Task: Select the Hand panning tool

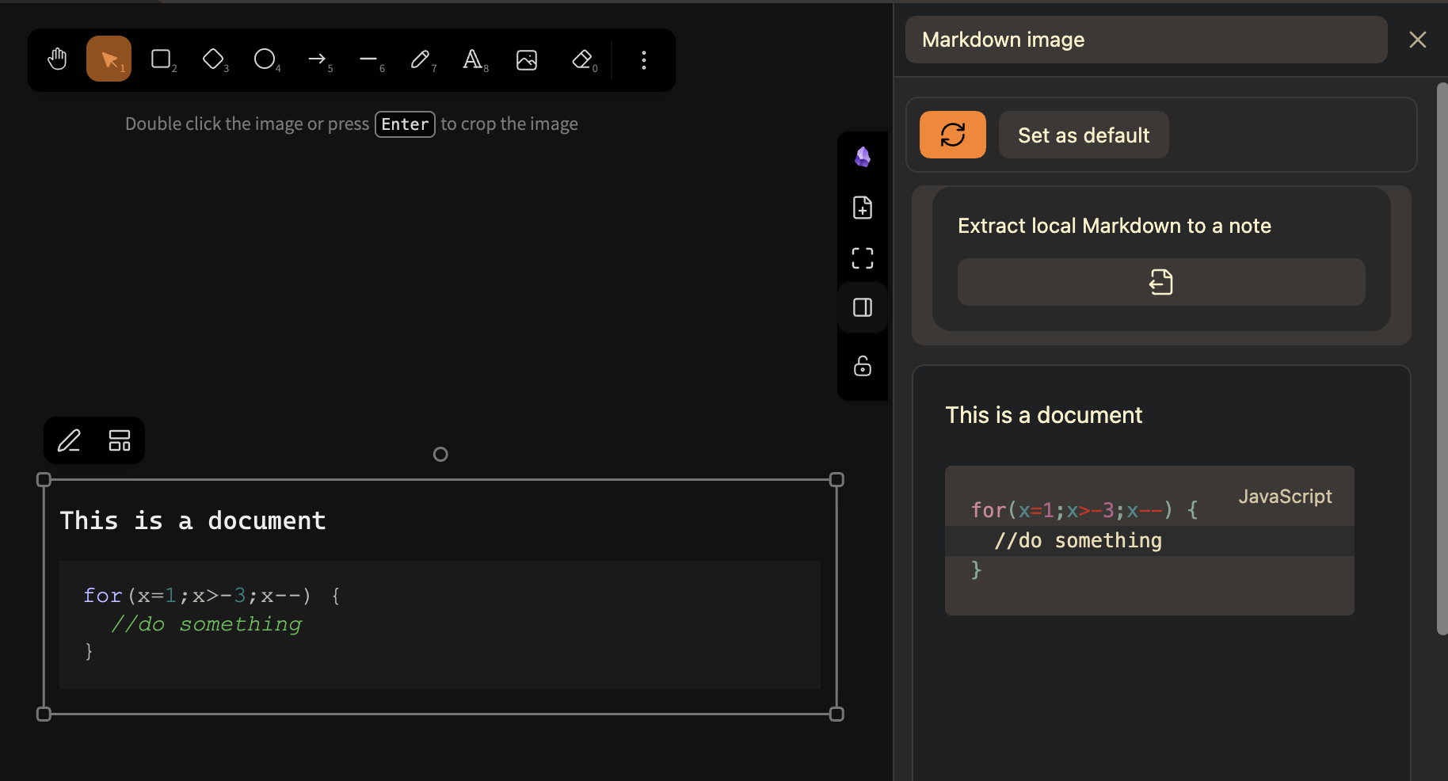Action: tap(57, 59)
